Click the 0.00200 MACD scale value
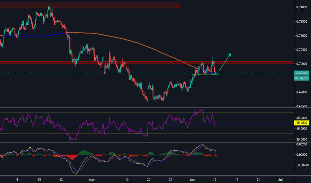This screenshot has width=311, height=183. click(x=302, y=144)
